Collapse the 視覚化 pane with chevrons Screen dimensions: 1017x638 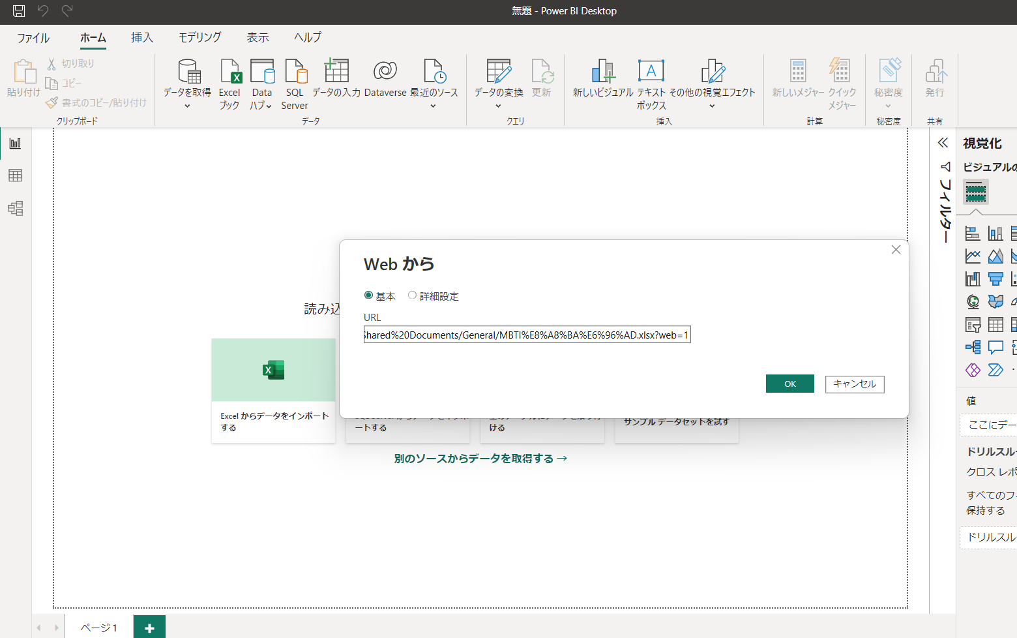pos(943,143)
